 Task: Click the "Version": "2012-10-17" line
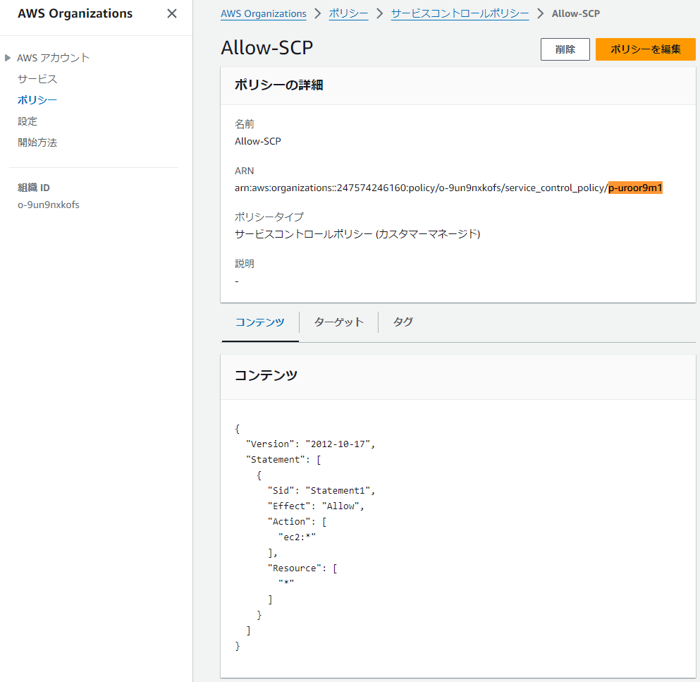[x=310, y=444]
